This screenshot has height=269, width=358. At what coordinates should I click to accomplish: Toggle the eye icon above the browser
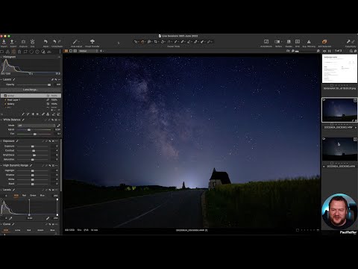pos(324,51)
